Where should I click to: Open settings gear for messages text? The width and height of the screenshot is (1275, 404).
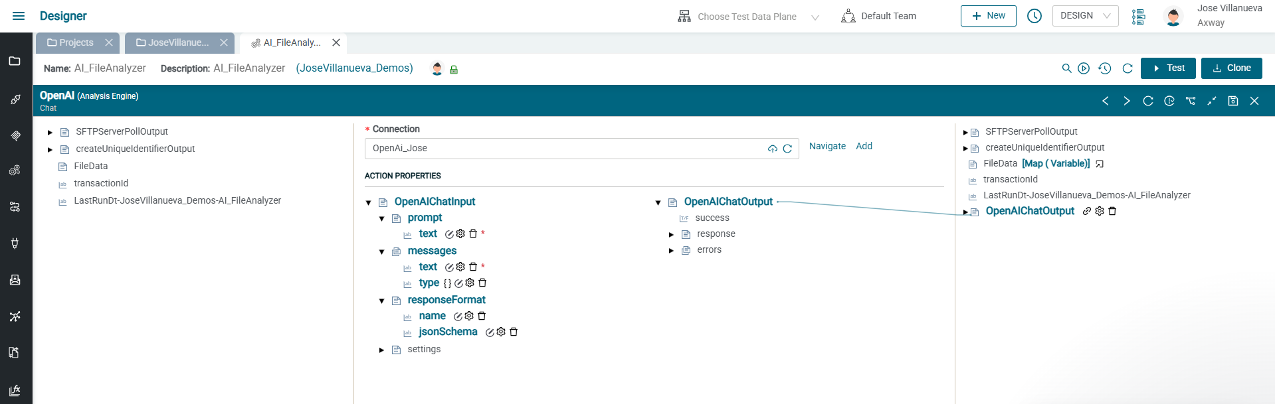coord(460,267)
